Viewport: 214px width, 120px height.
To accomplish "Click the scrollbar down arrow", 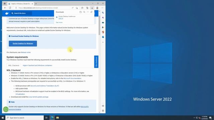I will point(99,112).
